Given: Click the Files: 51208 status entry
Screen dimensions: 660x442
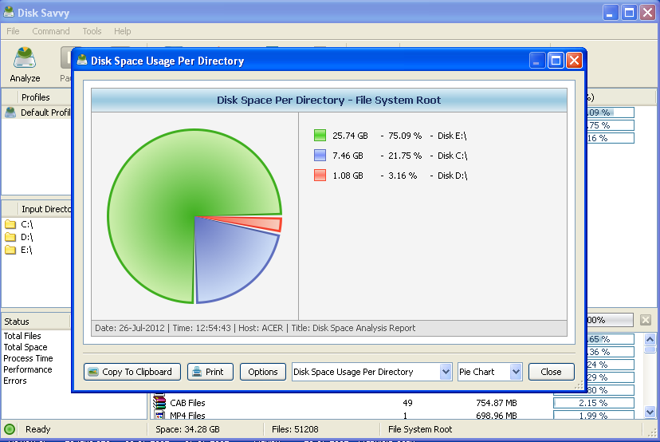Looking at the screenshot, I should pyautogui.click(x=295, y=429).
